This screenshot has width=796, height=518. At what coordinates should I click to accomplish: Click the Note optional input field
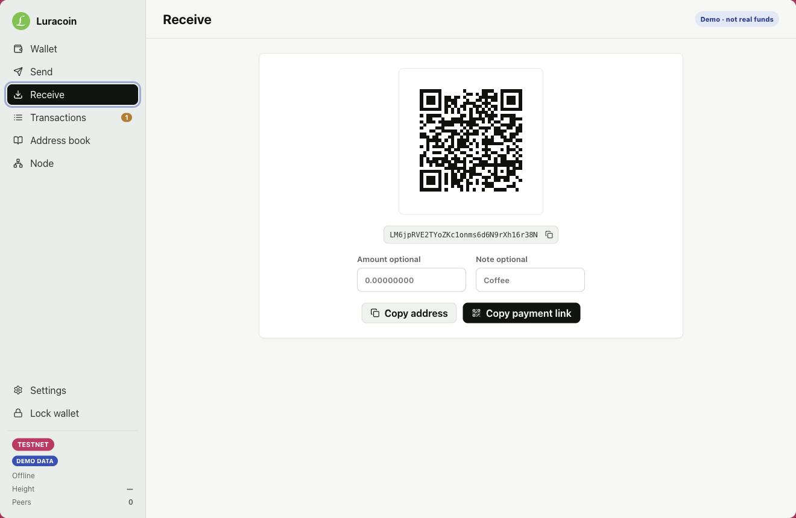pyautogui.click(x=530, y=280)
